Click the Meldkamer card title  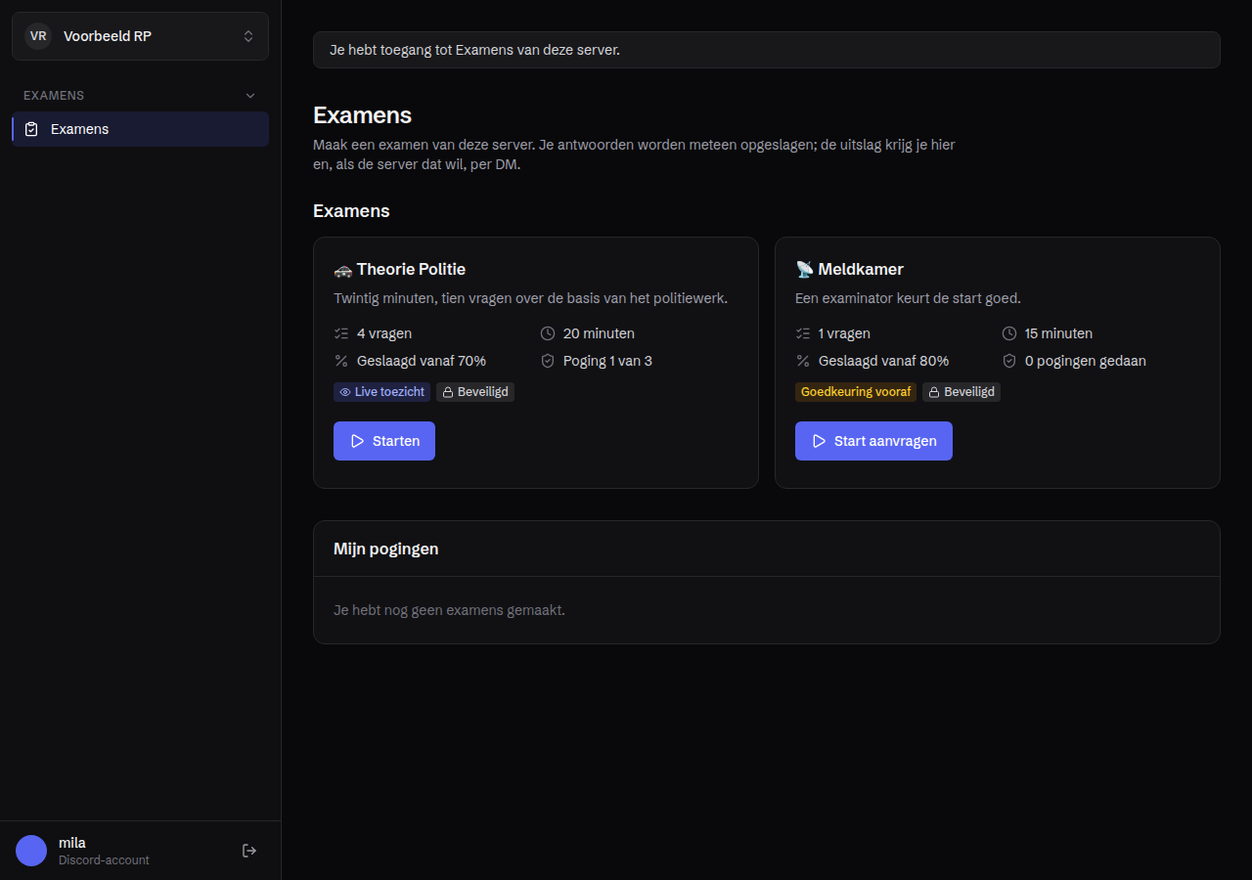tap(849, 269)
